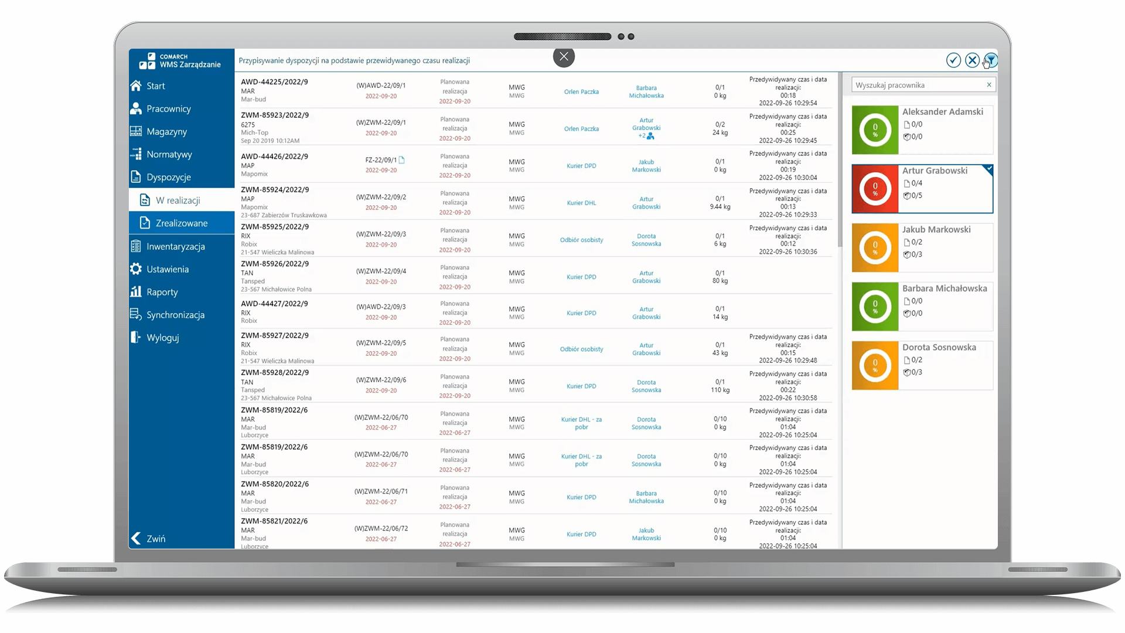Select the Artur Grabowski employee card name
The width and height of the screenshot is (1125, 633).
[x=935, y=171]
